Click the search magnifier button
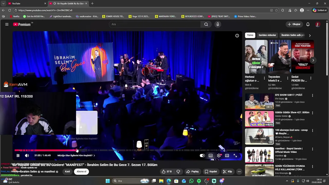The height and width of the screenshot is (185, 329). point(206,24)
